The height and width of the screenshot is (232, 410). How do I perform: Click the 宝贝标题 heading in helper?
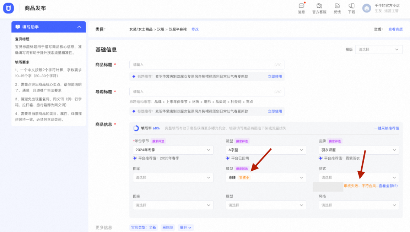pos(22,39)
